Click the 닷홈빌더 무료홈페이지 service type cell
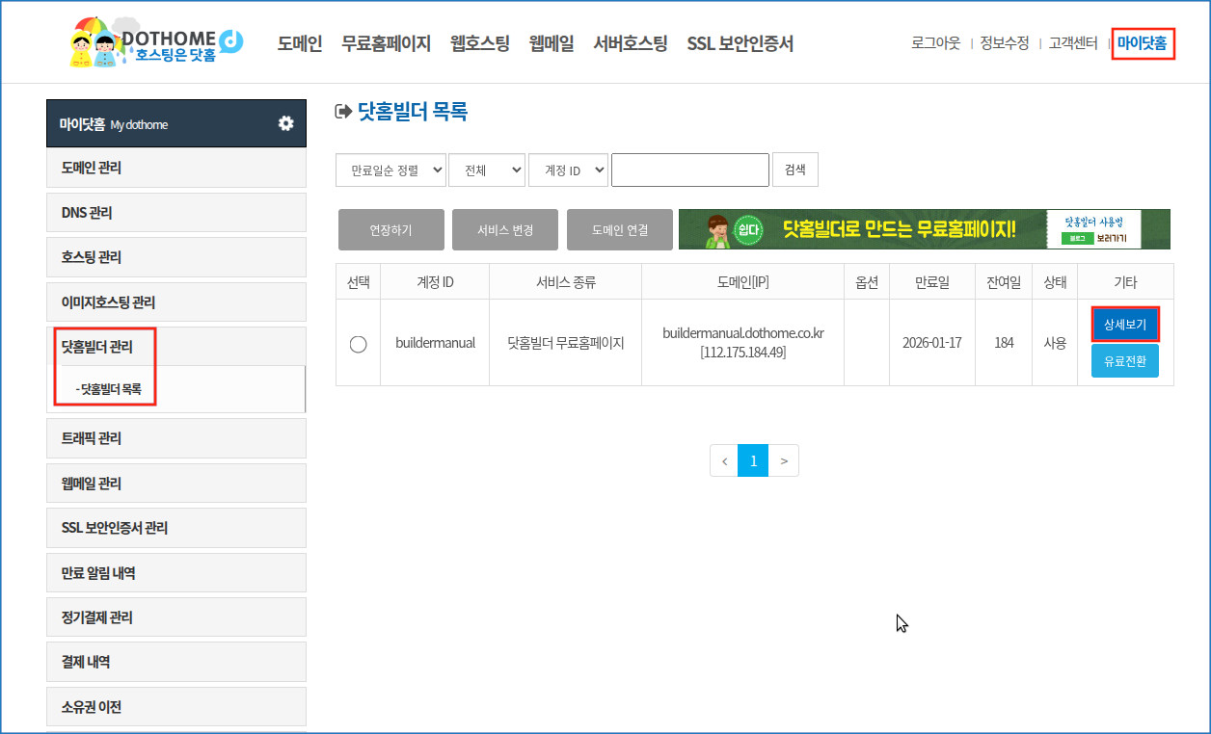The height and width of the screenshot is (734, 1211). point(565,343)
